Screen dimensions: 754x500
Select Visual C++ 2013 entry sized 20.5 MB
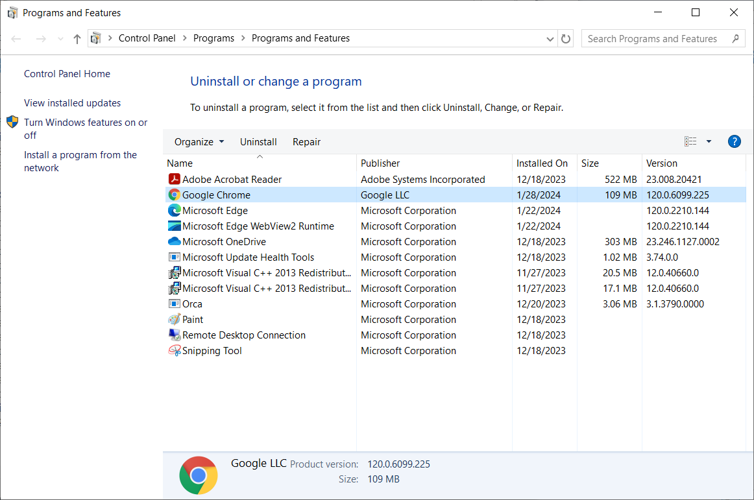point(455,272)
